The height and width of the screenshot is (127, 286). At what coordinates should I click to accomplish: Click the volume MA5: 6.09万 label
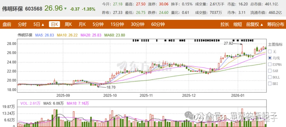coord(53,103)
